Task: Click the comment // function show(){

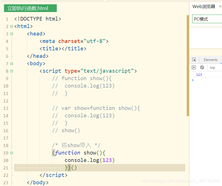Action: click(82, 78)
